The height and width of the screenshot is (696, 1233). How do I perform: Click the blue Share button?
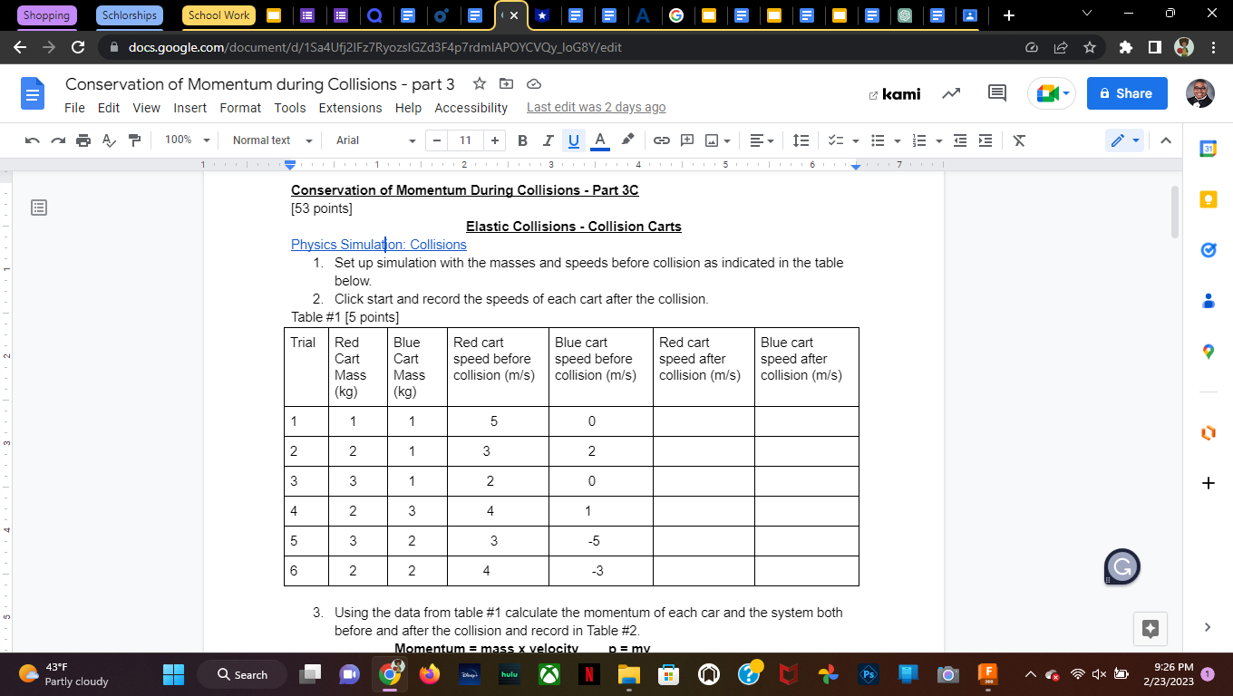pyautogui.click(x=1127, y=93)
